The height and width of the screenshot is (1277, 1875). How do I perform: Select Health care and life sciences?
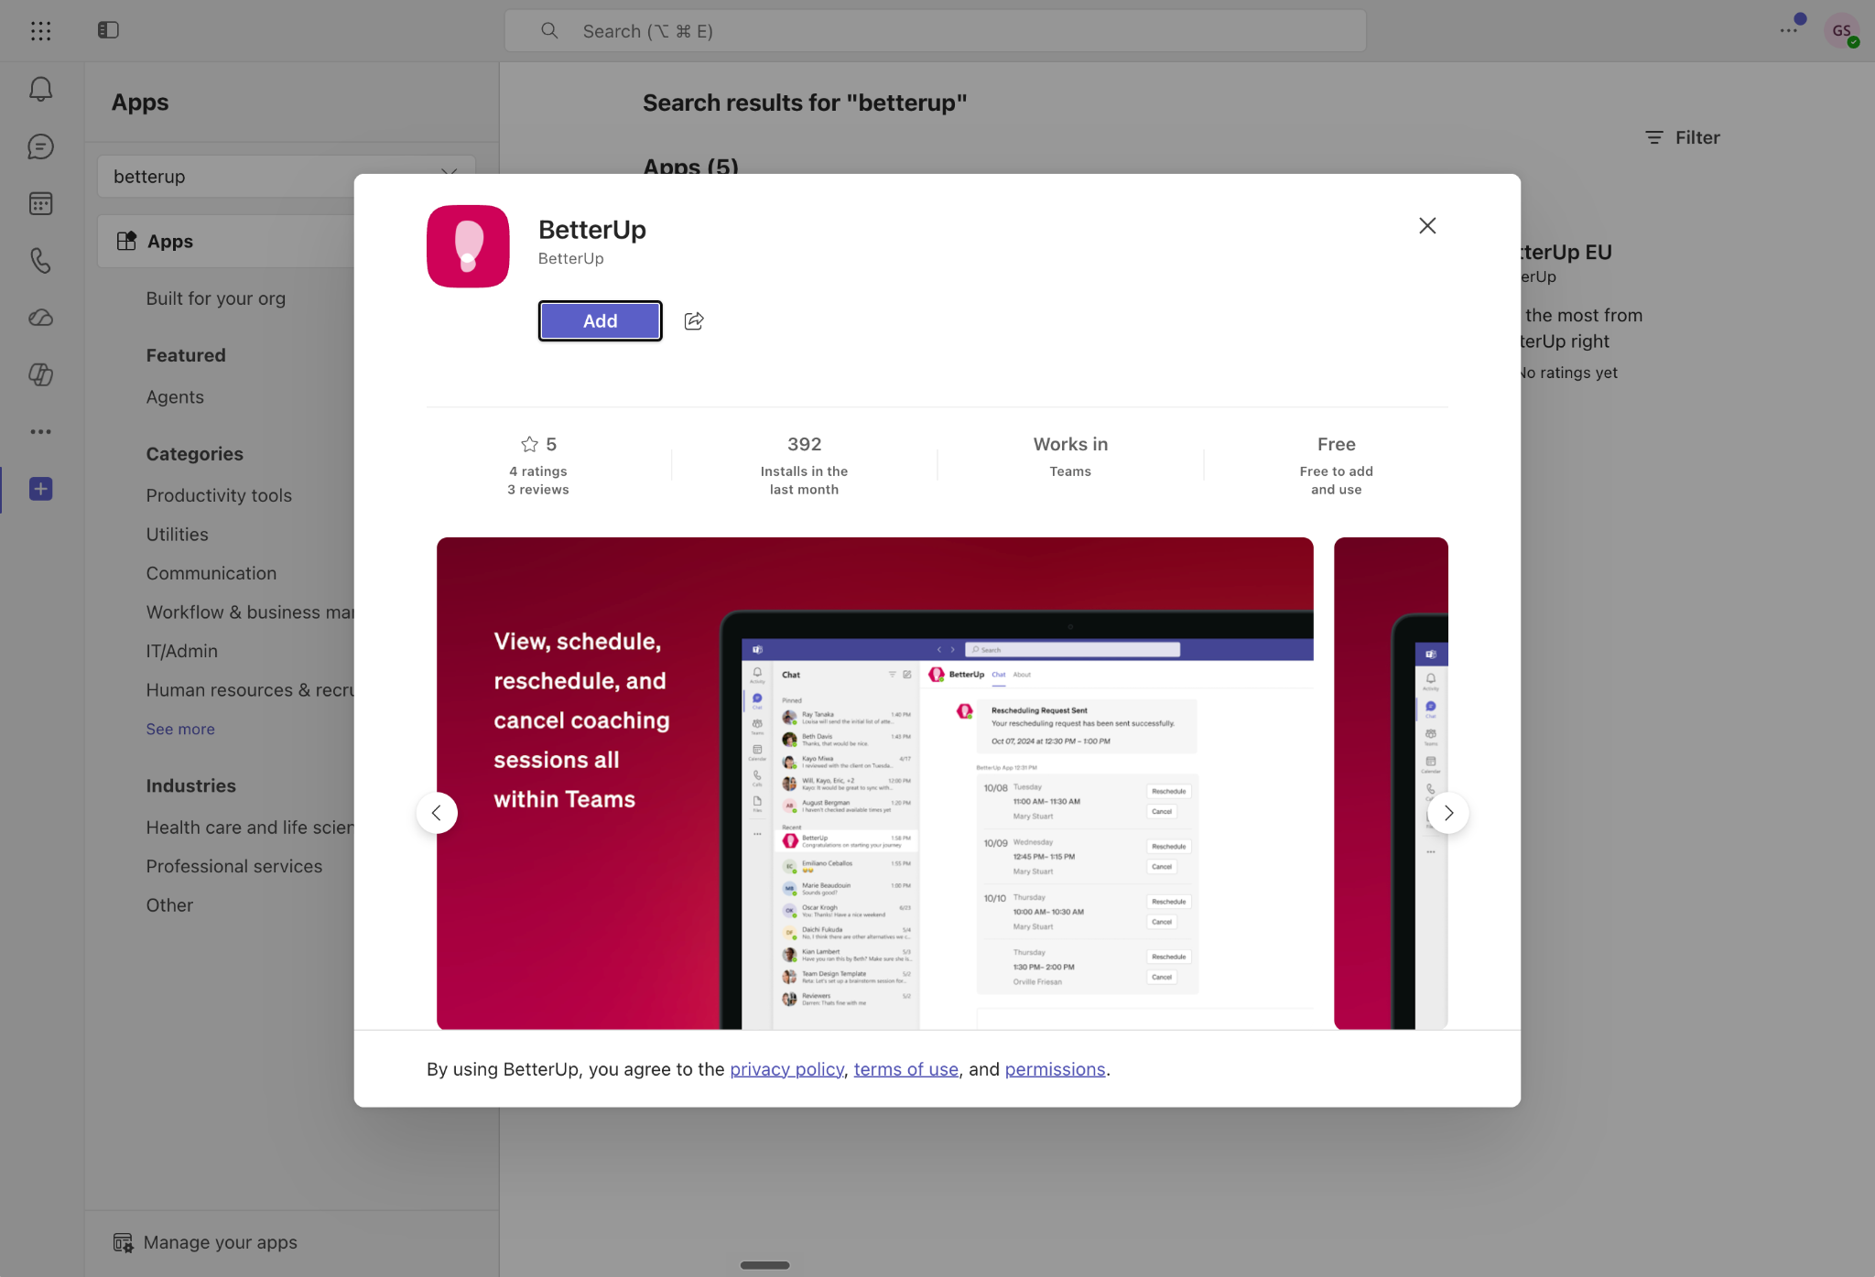tap(250, 828)
